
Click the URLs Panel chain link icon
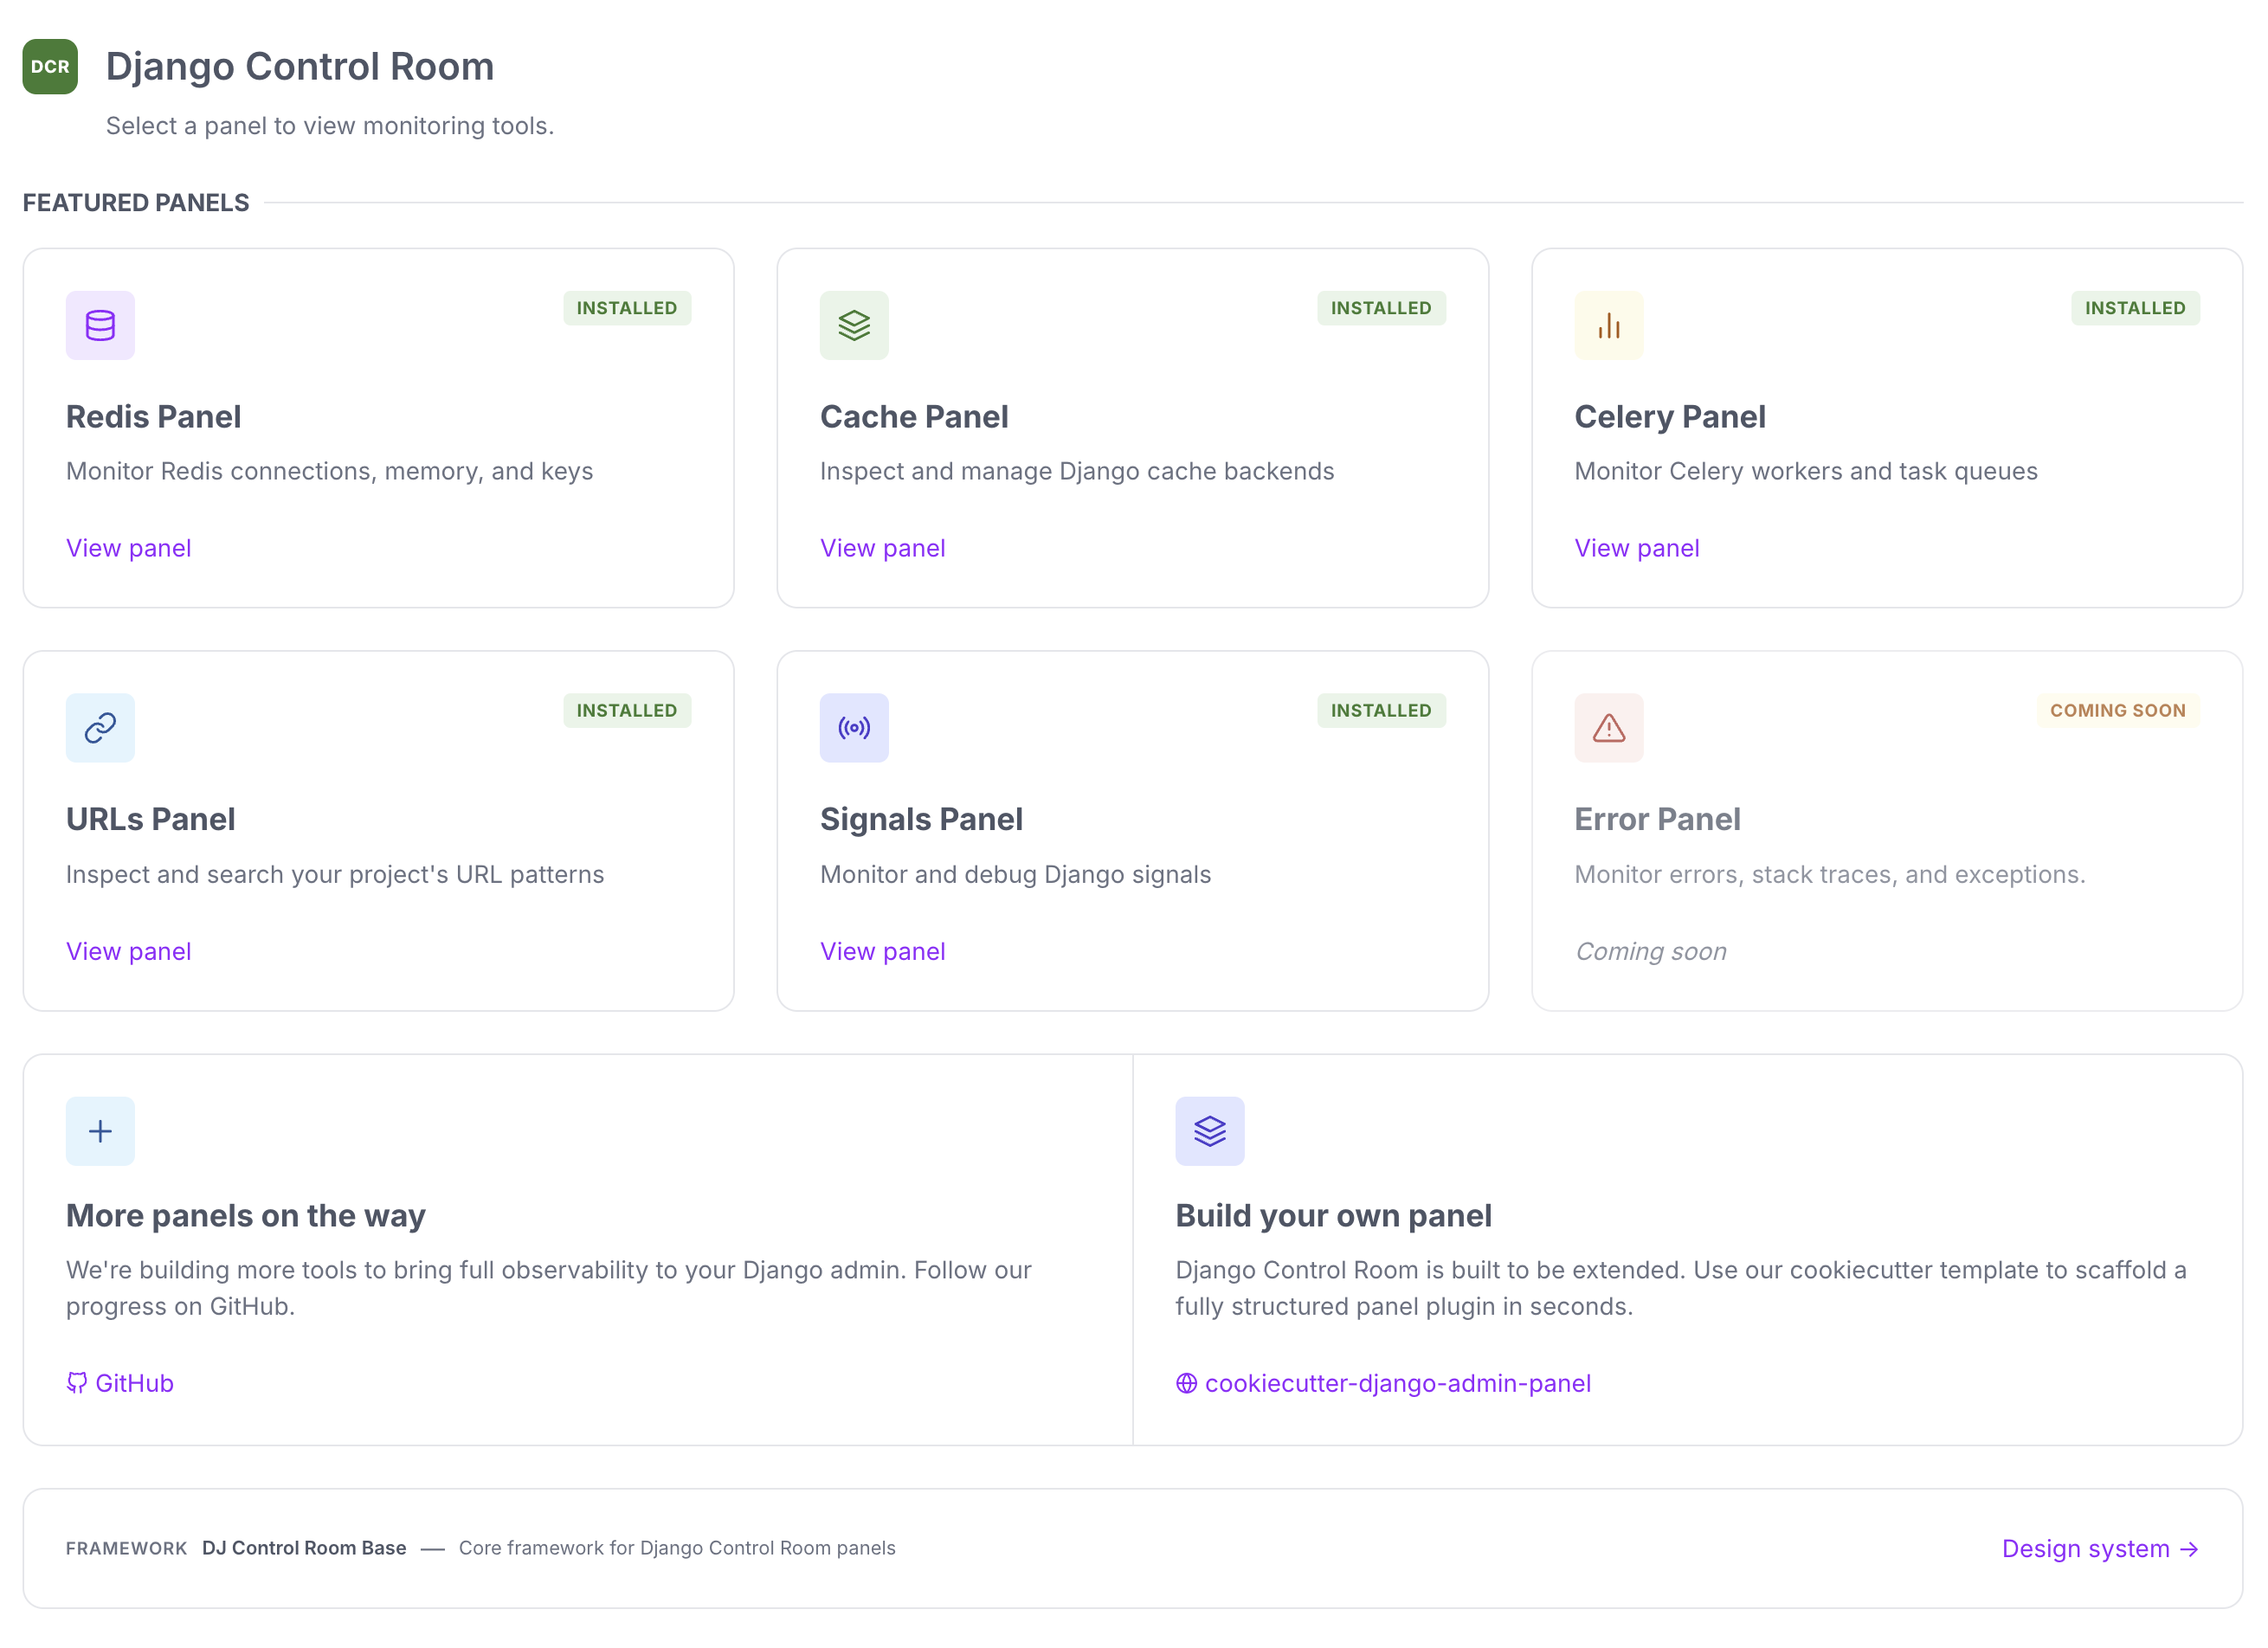pyautogui.click(x=100, y=728)
